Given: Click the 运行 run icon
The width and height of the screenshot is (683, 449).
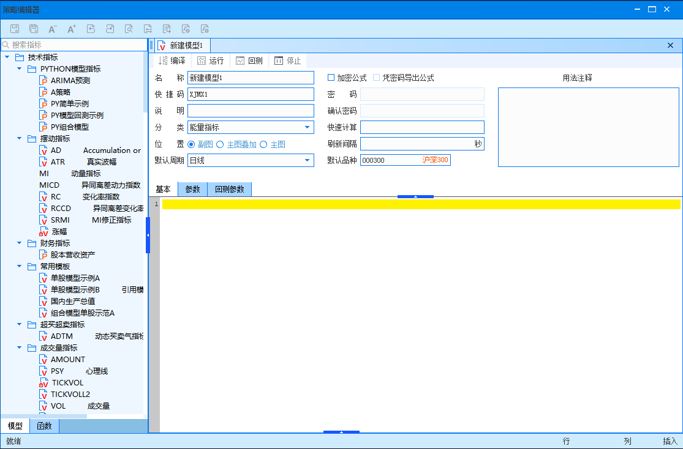Looking at the screenshot, I should [202, 61].
